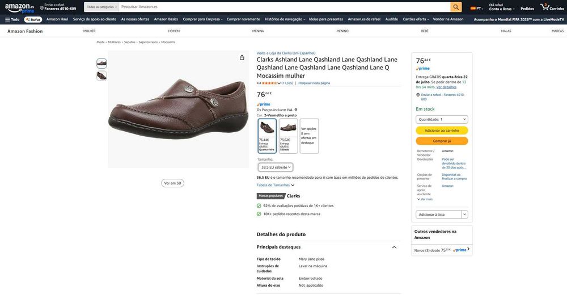The width and height of the screenshot is (567, 298).
Task: Click the delivery location pin in header
Action: [41, 8]
